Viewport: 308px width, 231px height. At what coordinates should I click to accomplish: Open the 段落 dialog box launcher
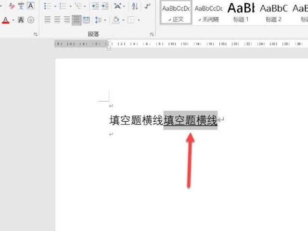[152, 34]
